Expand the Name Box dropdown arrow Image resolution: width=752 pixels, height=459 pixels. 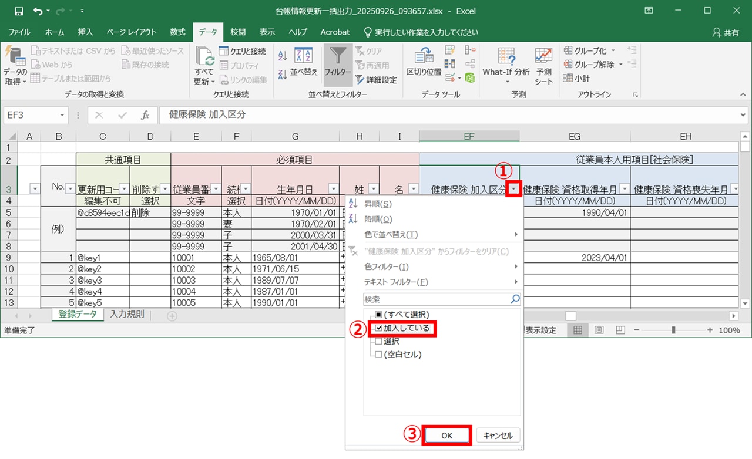click(62, 116)
